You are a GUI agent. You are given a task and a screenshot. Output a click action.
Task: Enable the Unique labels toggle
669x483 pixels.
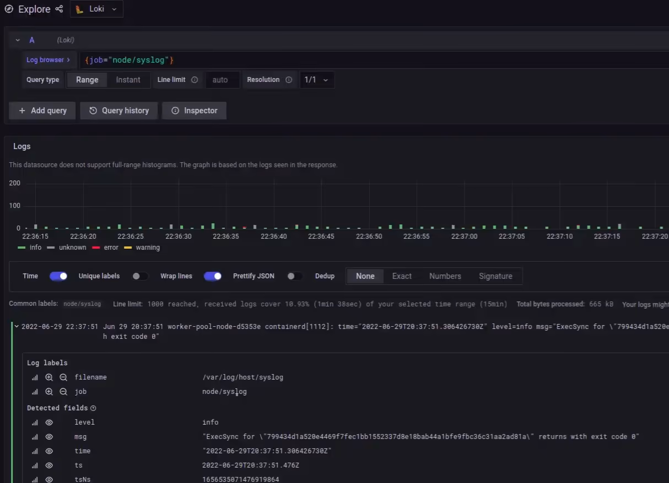click(140, 276)
